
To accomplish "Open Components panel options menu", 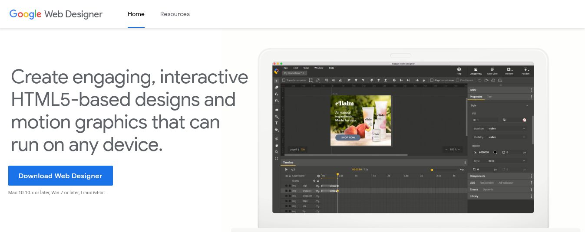I will 531,176.
